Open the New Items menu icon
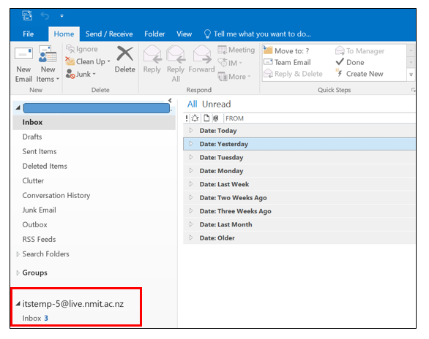Screen dimensions: 429x339 coord(48,54)
